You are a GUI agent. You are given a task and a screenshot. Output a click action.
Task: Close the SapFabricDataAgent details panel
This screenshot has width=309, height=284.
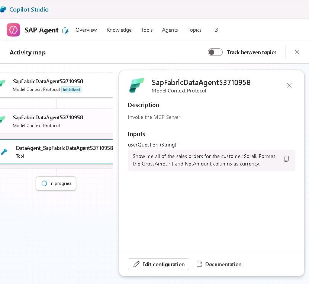[289, 85]
